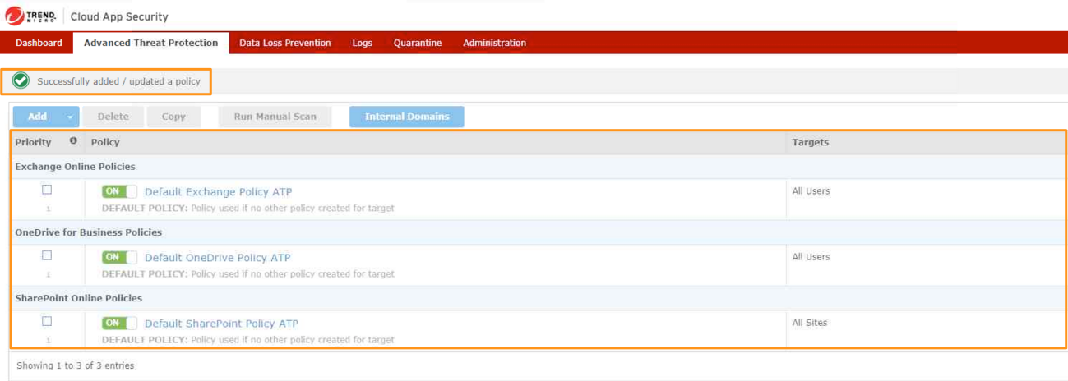Click the Showing 1 to 3 entries text
This screenshot has height=381, width=1068.
75,365
